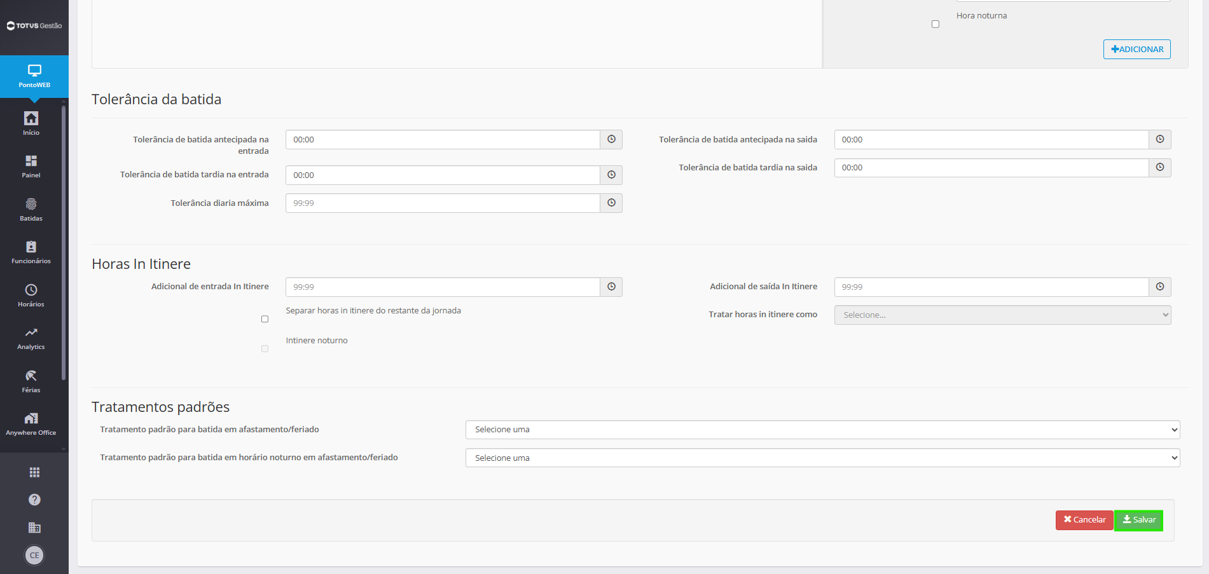The height and width of the screenshot is (574, 1209).
Task: Click the Tratamentos padrões heading
Action: (x=160, y=407)
